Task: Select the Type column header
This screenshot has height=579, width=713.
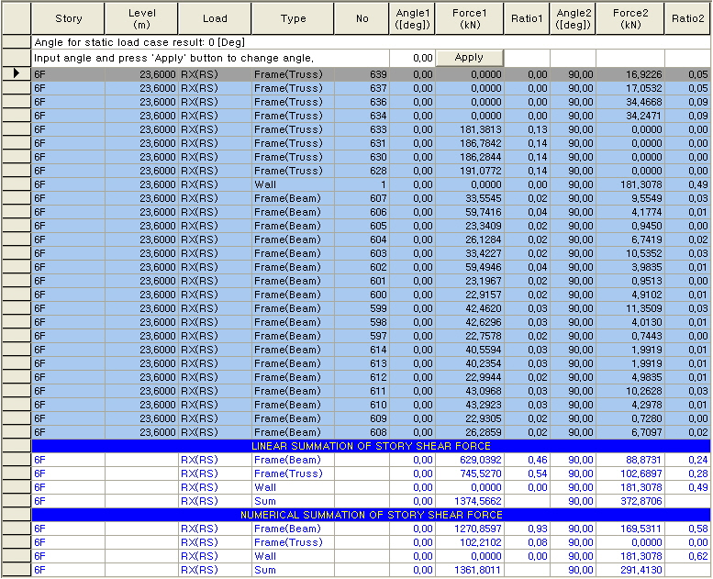Action: 293,18
